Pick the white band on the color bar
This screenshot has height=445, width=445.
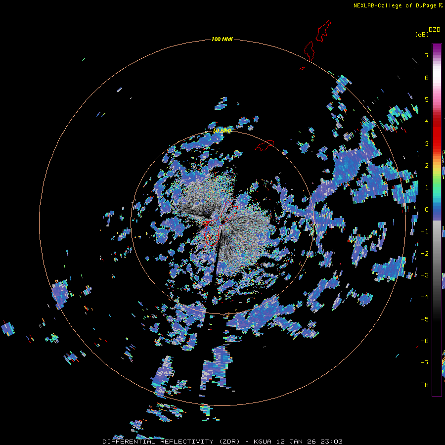tap(437, 74)
